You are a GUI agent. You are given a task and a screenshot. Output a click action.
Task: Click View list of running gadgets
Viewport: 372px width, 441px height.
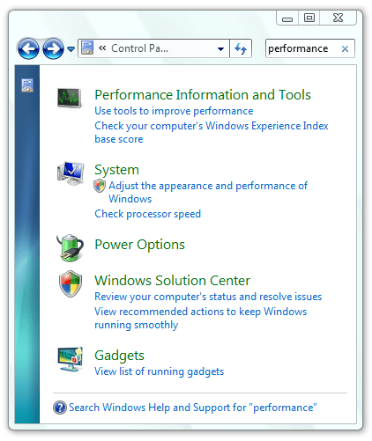pos(159,371)
